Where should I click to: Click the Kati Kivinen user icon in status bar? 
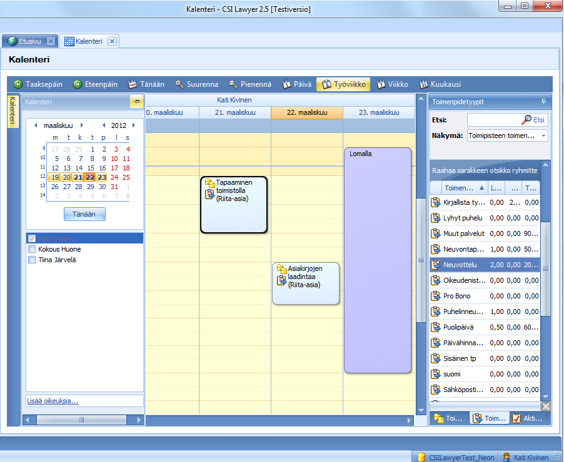tap(506, 458)
